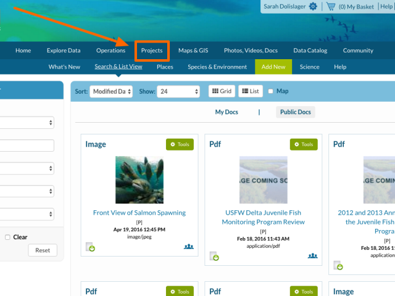Download the 2012 and 2013 Annual PDF
The width and height of the screenshot is (395, 296).
(338, 265)
